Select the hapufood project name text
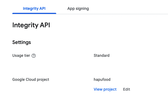This screenshot has height=101, width=168. click(102, 79)
